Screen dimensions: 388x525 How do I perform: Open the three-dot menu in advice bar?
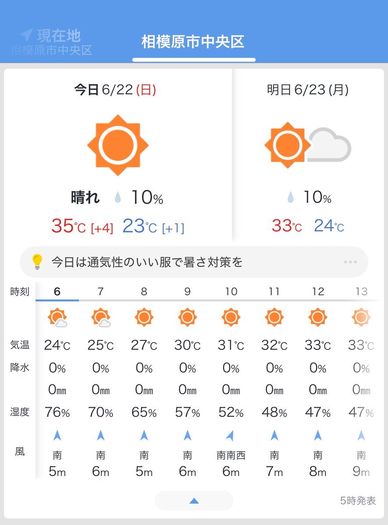(350, 262)
